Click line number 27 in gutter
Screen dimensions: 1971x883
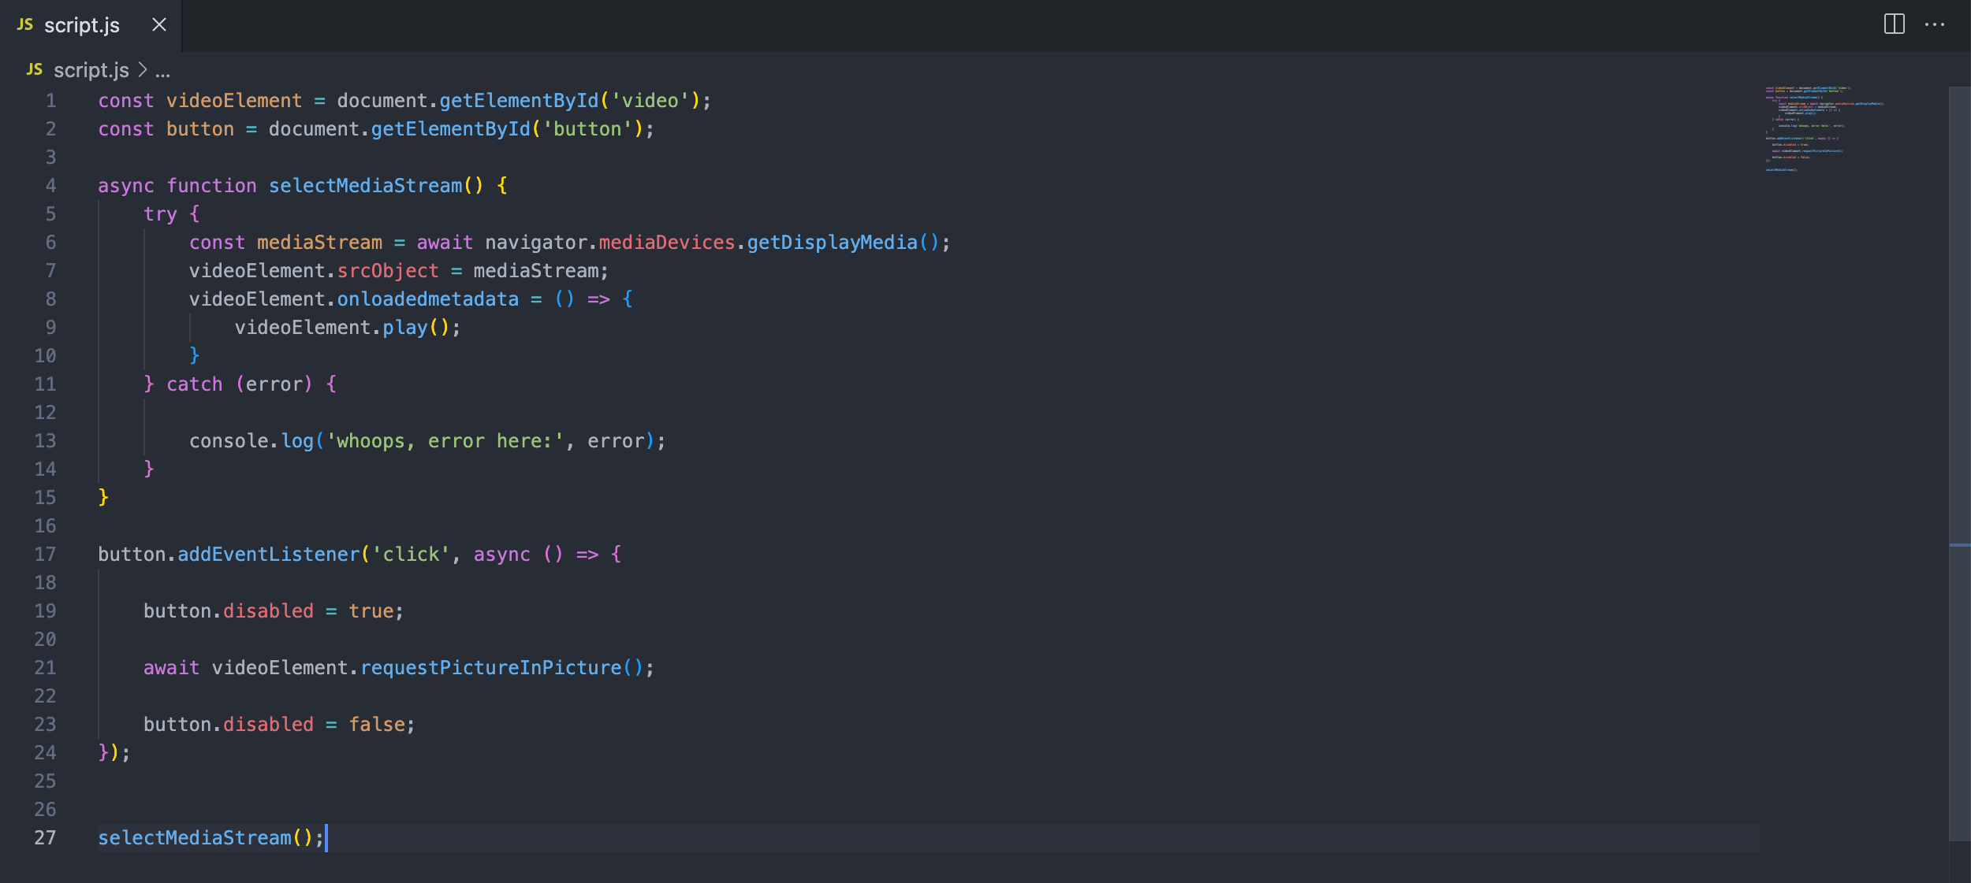coord(45,838)
